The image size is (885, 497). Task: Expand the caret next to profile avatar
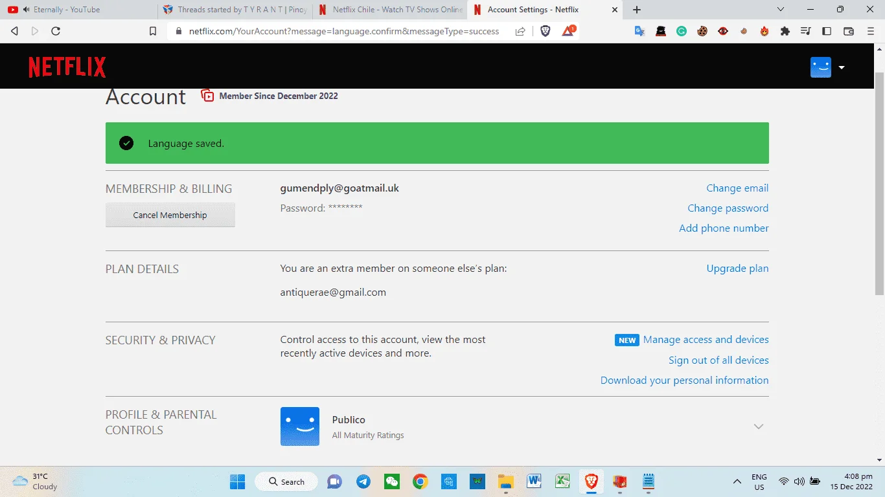(x=841, y=67)
